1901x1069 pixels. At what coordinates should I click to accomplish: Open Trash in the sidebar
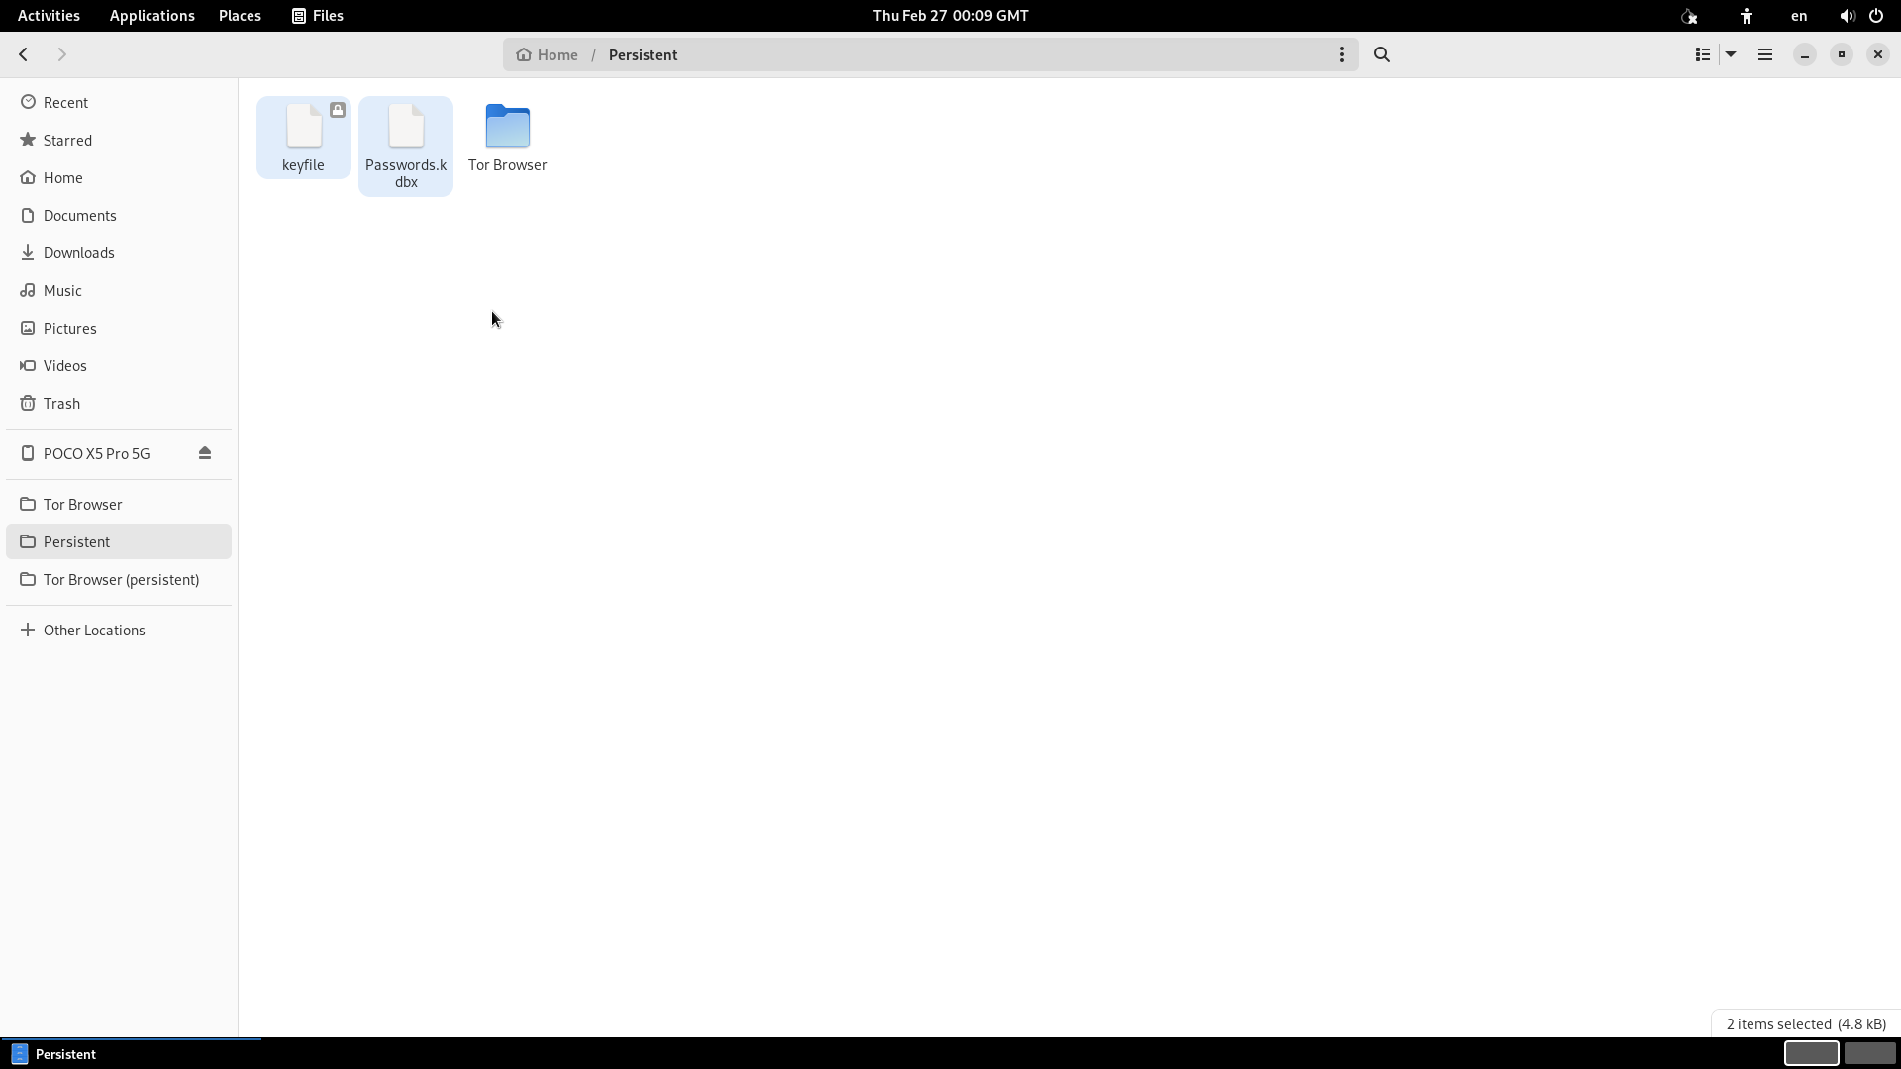61,404
